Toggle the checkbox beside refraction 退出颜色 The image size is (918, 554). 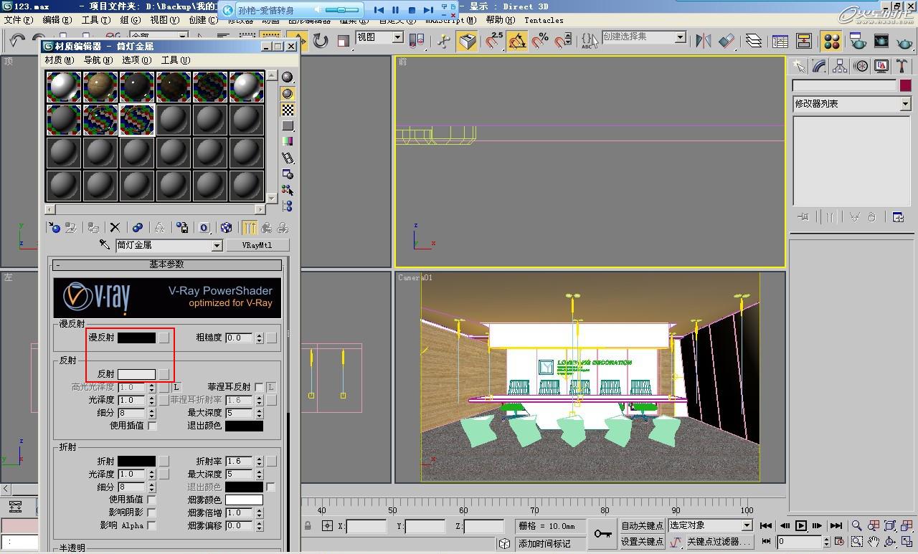270,487
